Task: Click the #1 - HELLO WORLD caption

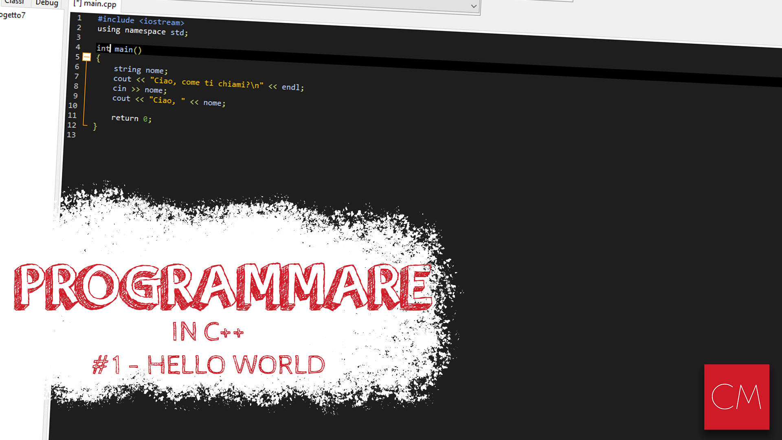Action: 209,365
